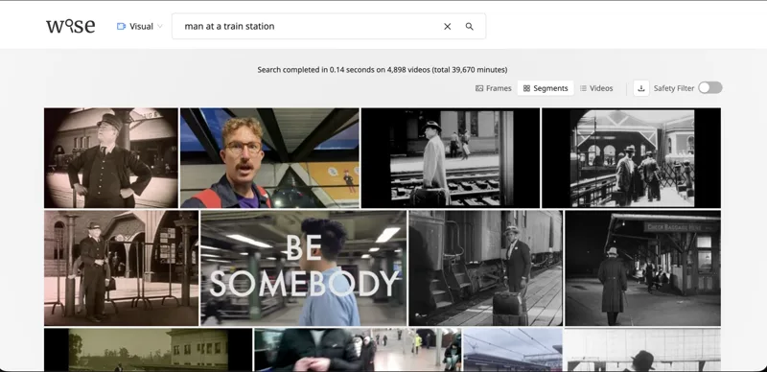Open thumbnail of person in black jacket in concourse

coord(358,350)
